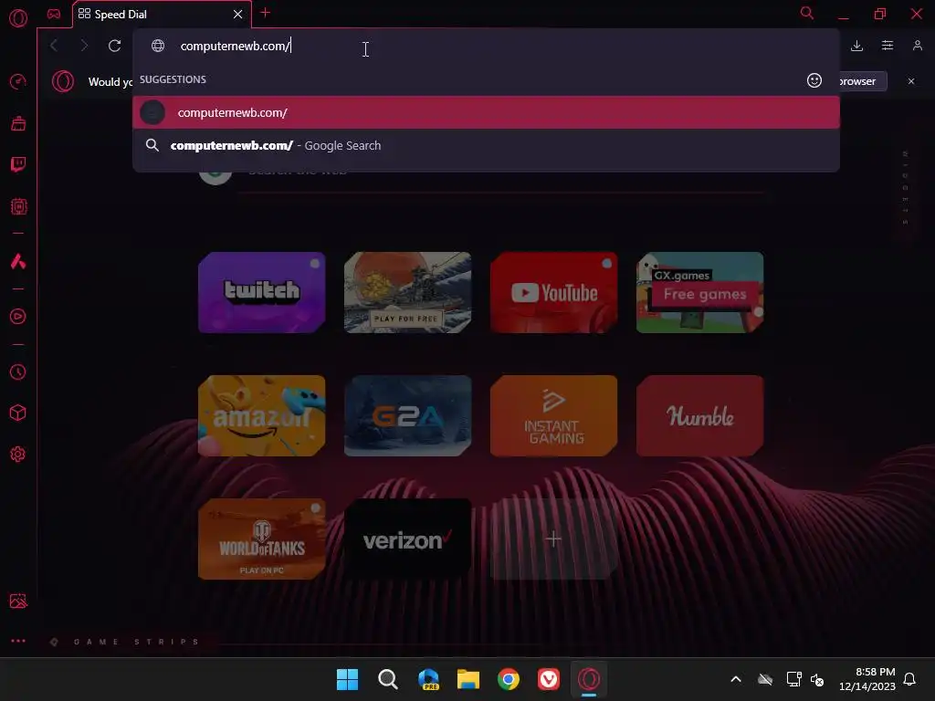This screenshot has height=701, width=935.
Task: Open GX Control speedometer icon in sidebar
Action: tap(18, 81)
